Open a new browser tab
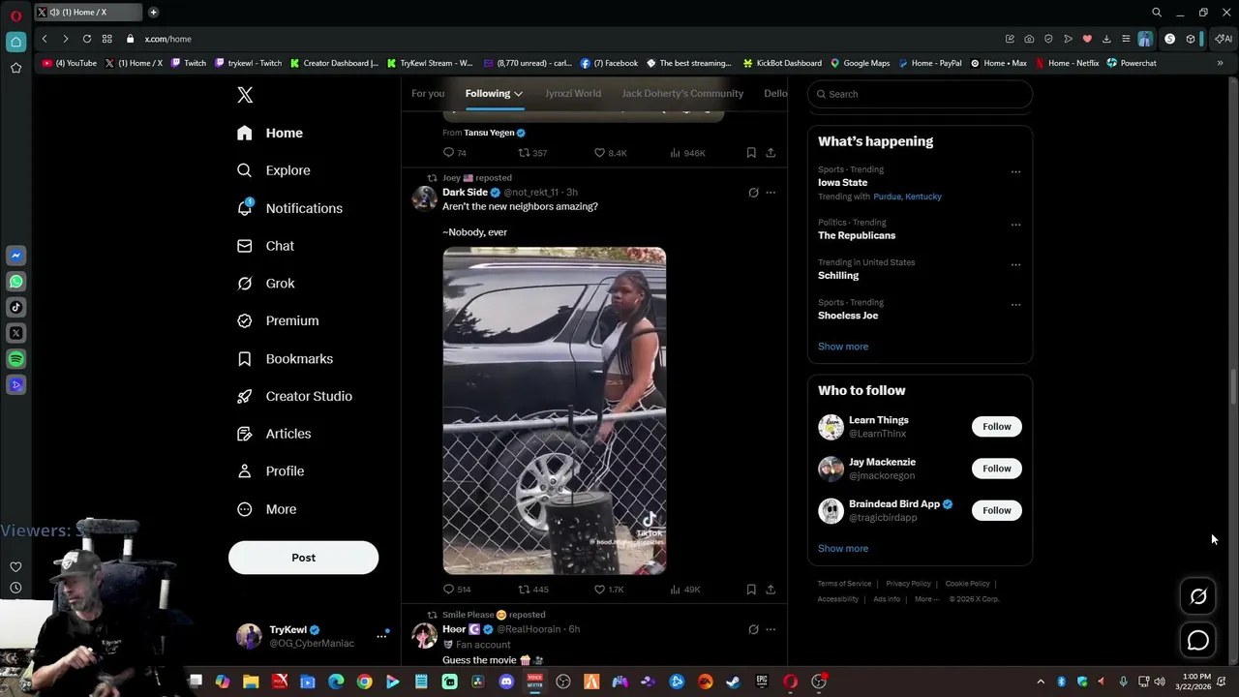1239x697 pixels. tap(153, 13)
